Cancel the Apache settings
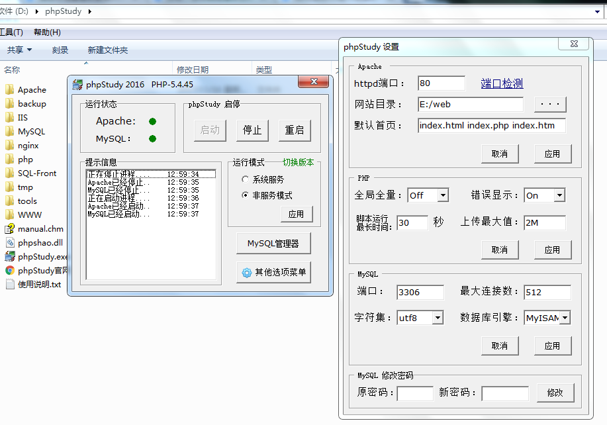 (500, 154)
